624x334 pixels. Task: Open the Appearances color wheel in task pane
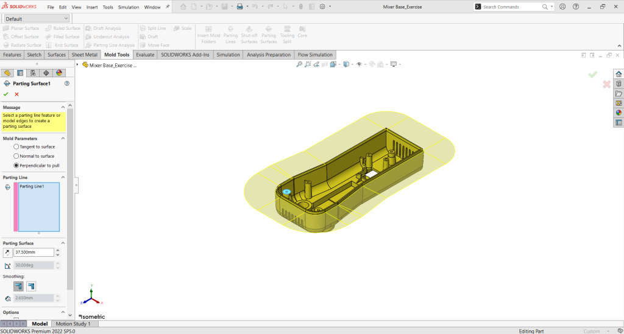tap(619, 112)
